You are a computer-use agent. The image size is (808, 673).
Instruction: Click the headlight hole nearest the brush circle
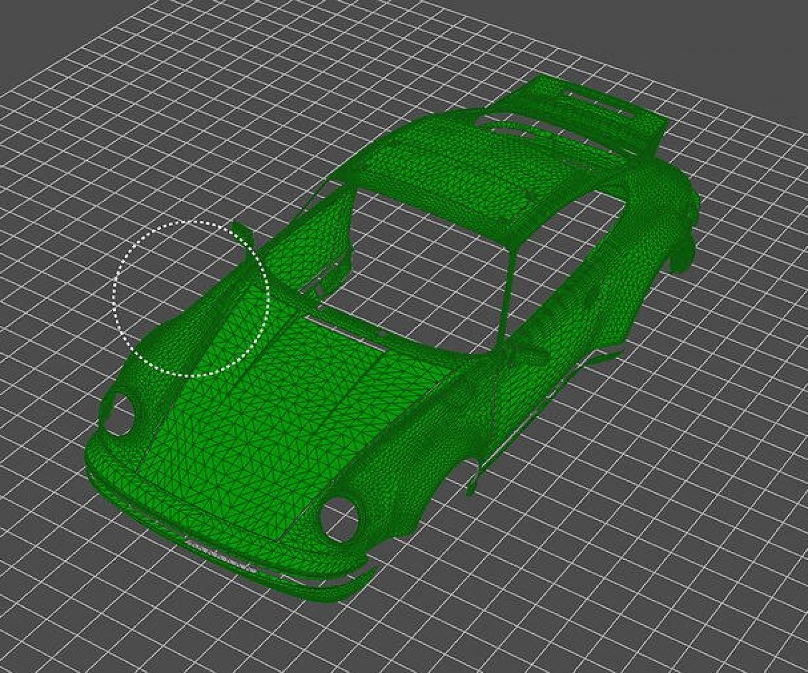(120, 415)
